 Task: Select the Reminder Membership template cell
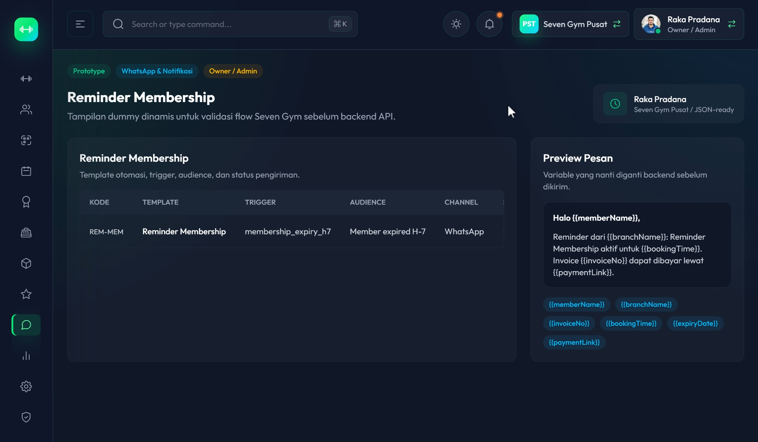184,232
